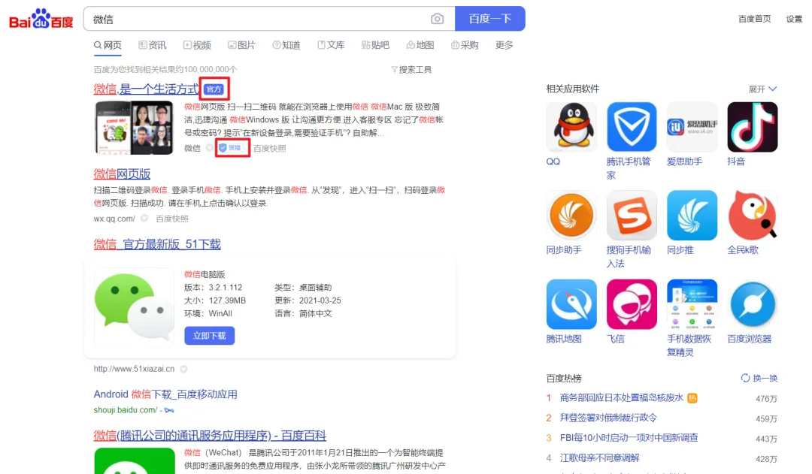Open 飞信 app icon

tap(632, 304)
